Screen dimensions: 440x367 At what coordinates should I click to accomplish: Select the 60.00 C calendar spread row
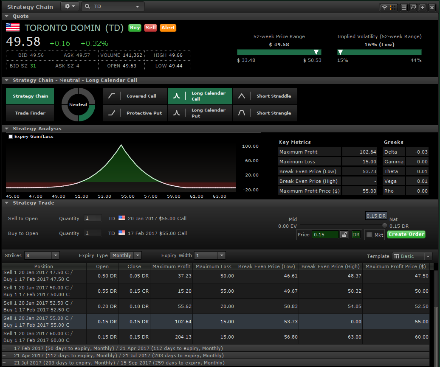(215, 337)
